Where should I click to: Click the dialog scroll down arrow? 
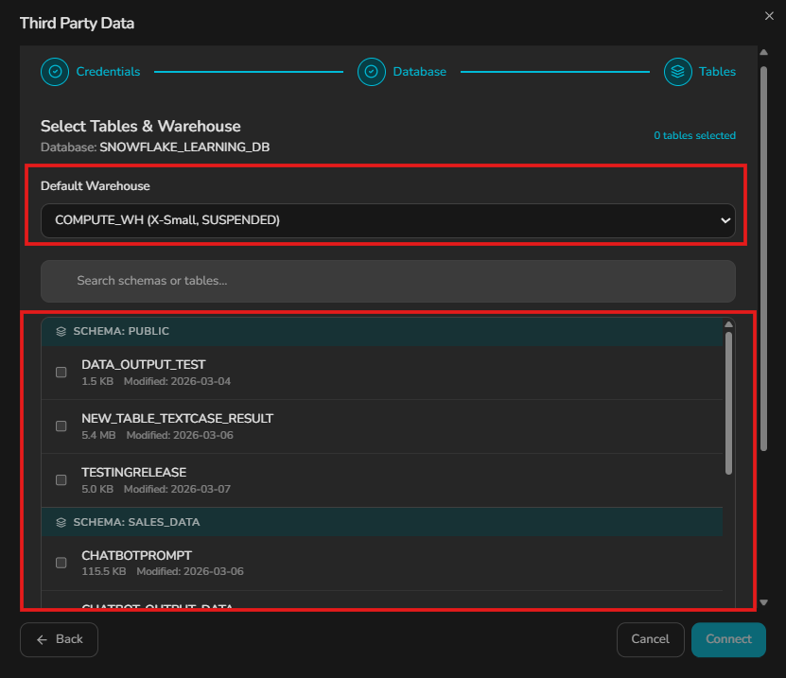click(763, 602)
